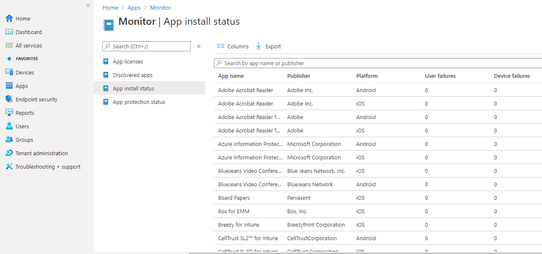Focus the Search (Ctrl+/) menu box
Viewport: 542px width, 254px height.
147,46
